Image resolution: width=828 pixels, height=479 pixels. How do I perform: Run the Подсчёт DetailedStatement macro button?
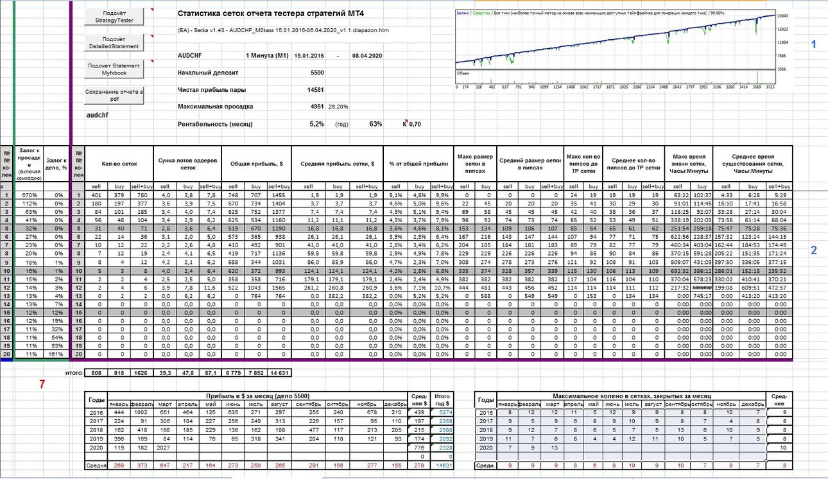coord(114,43)
